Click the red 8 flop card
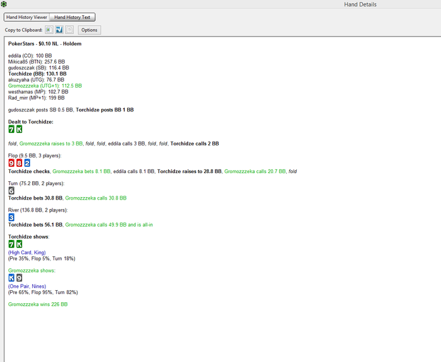Screen dimensions: 441x362 pyautogui.click(x=19, y=163)
